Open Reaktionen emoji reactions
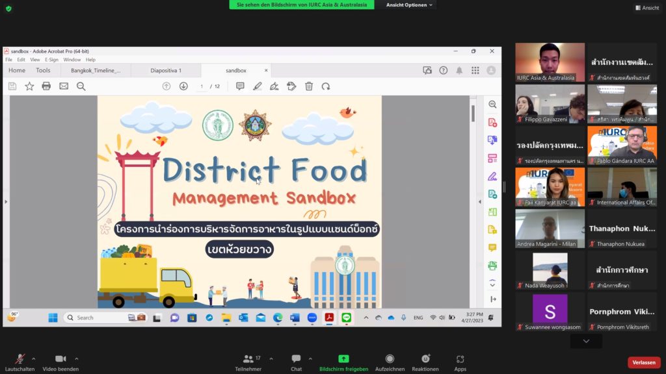Viewport: 666px width, 374px height. coord(425,359)
